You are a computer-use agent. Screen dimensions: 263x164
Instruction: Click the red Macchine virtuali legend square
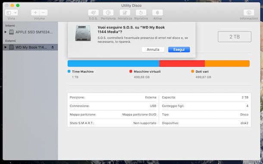(x=131, y=71)
